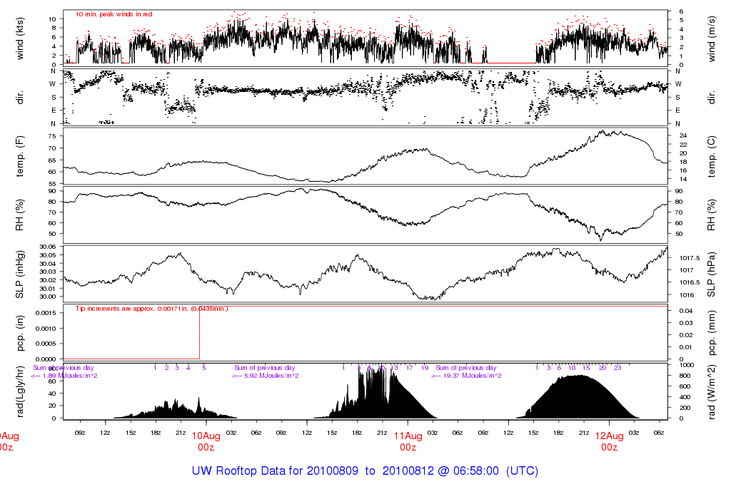Click the 'wind (m/s)' right axis label
Screen dimensions: 731x499
click(x=711, y=38)
